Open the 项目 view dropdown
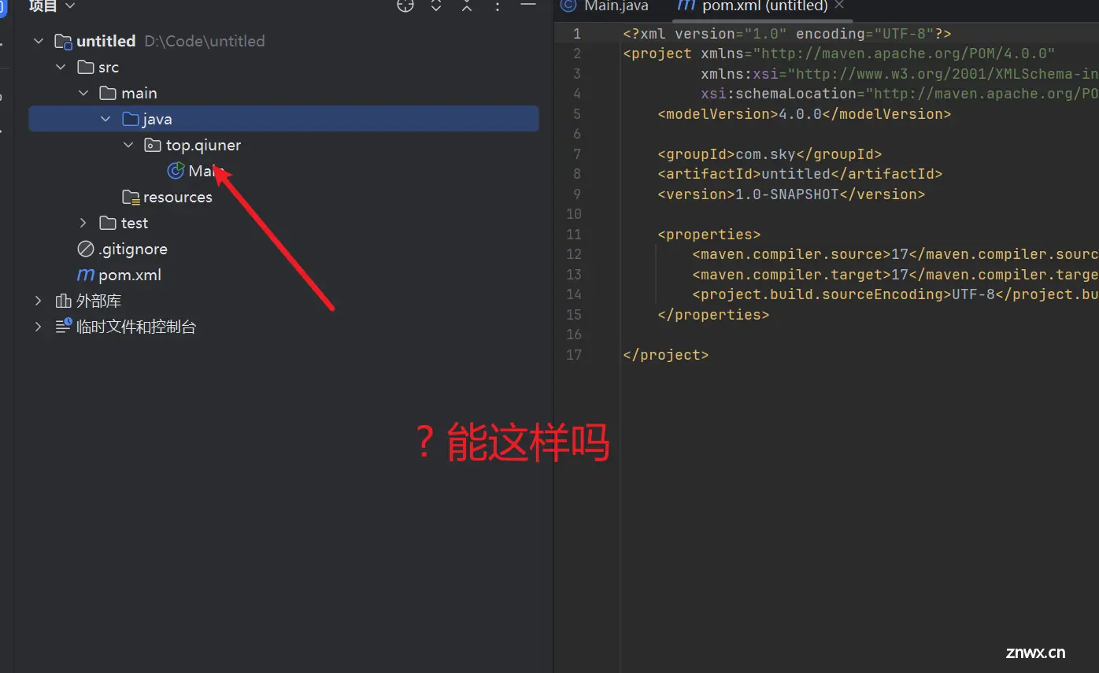This screenshot has height=673, width=1099. click(52, 6)
